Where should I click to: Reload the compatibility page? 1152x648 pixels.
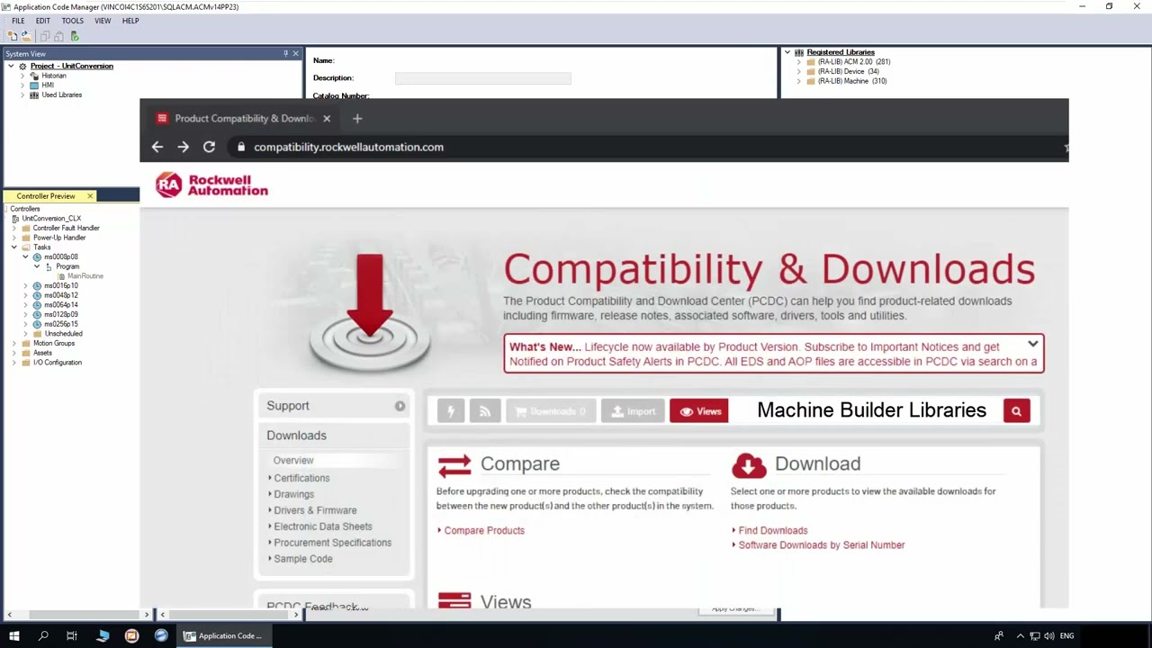point(209,147)
